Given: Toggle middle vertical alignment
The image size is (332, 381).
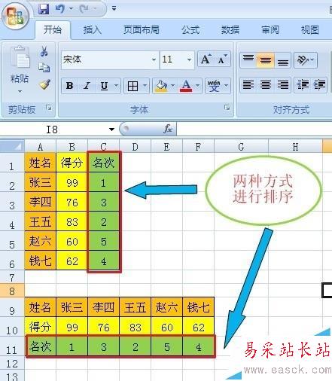Looking at the screenshot, I should [x=265, y=60].
